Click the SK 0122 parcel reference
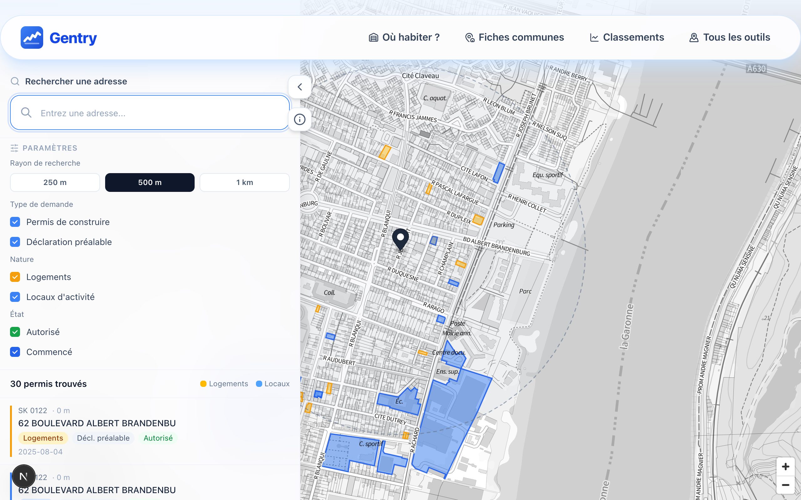The image size is (801, 500). [33, 411]
